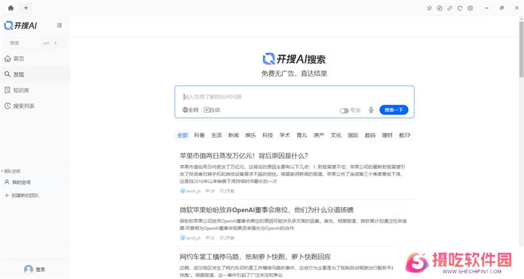524x279 pixels.
Task: Click the refresh icon in title bar
Action: [460, 8]
